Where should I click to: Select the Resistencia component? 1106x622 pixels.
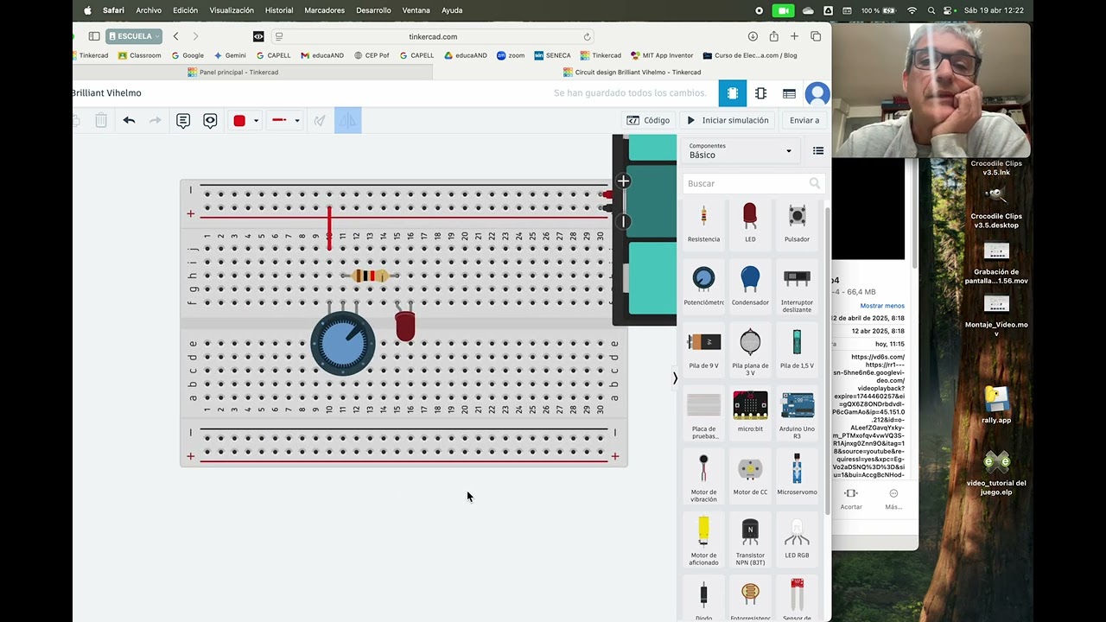tap(703, 224)
